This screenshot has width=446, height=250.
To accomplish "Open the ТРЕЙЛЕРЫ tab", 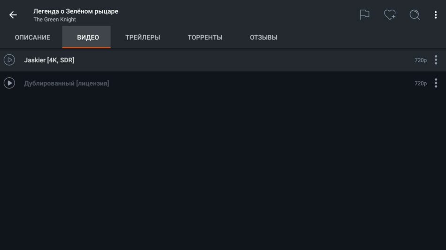I will 143,37.
